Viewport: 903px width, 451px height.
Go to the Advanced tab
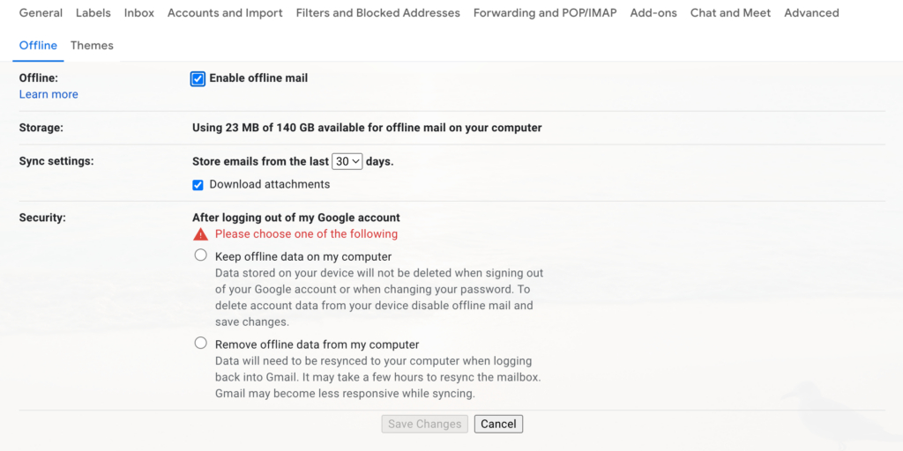[811, 12]
